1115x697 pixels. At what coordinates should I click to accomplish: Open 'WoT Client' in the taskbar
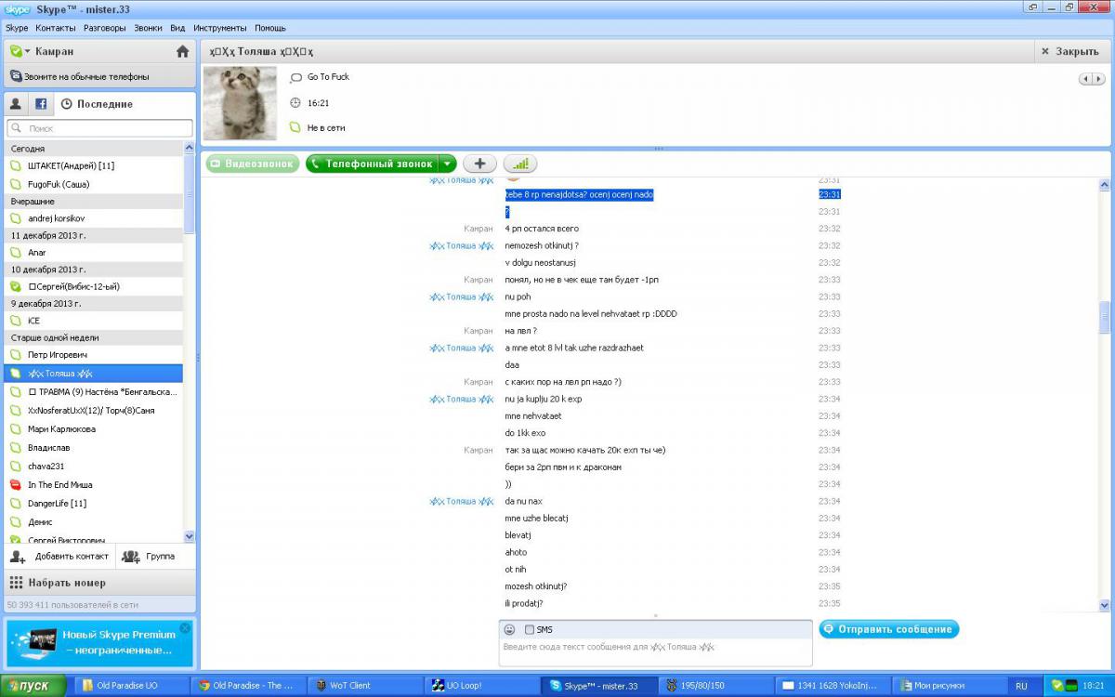[x=344, y=686]
